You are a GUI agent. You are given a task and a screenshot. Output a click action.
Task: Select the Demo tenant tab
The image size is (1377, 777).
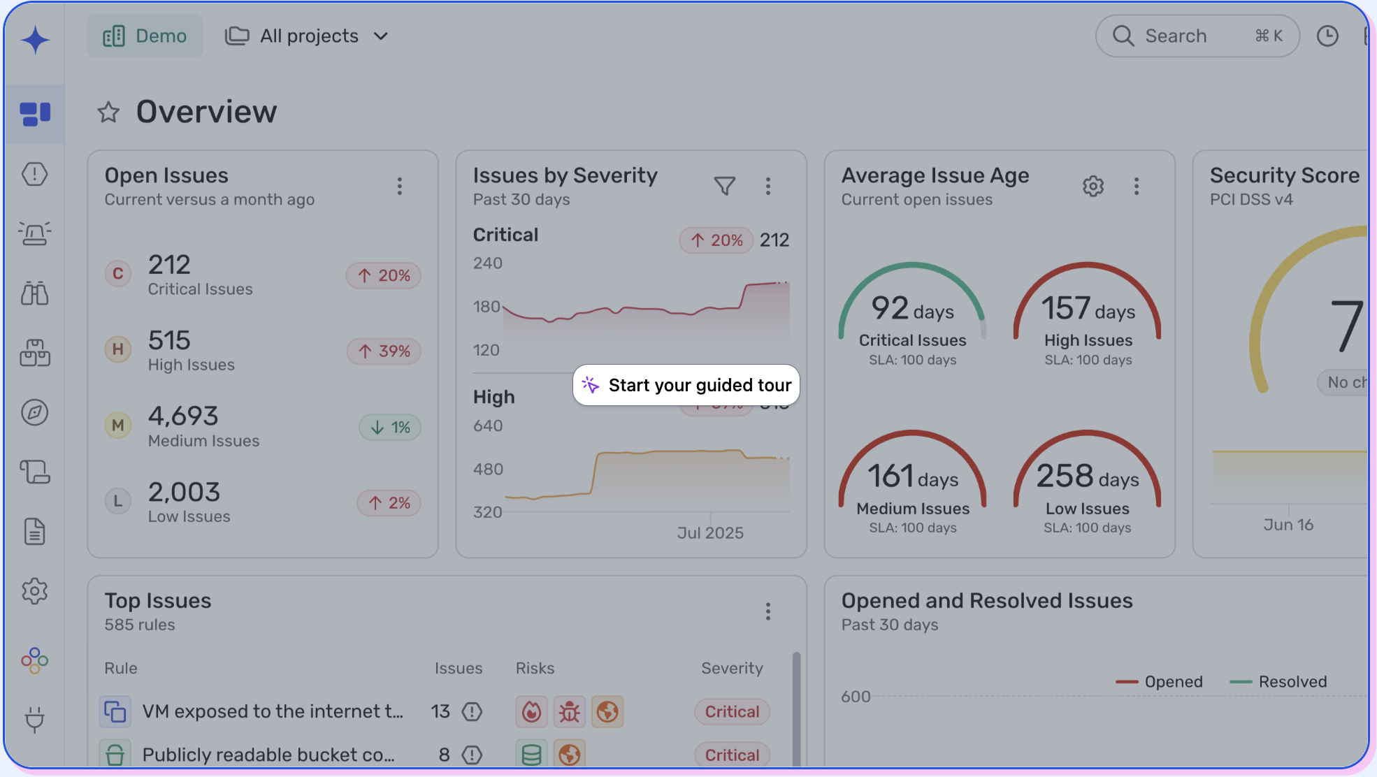click(145, 36)
